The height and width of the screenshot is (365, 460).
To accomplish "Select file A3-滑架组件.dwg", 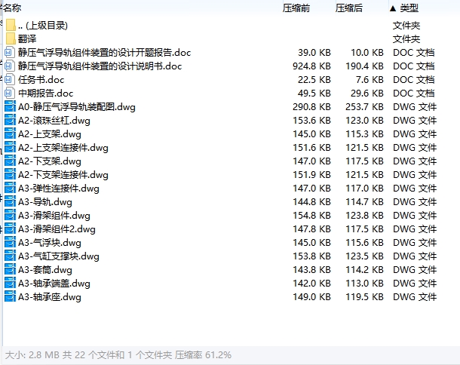I will click(54, 216).
